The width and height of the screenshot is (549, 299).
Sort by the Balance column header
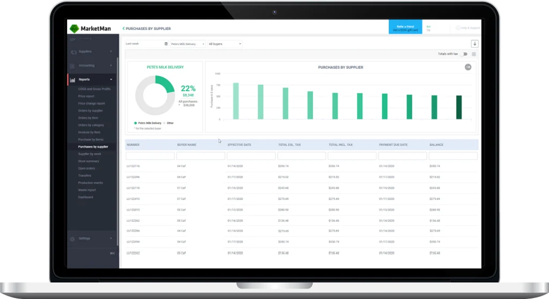(x=436, y=145)
